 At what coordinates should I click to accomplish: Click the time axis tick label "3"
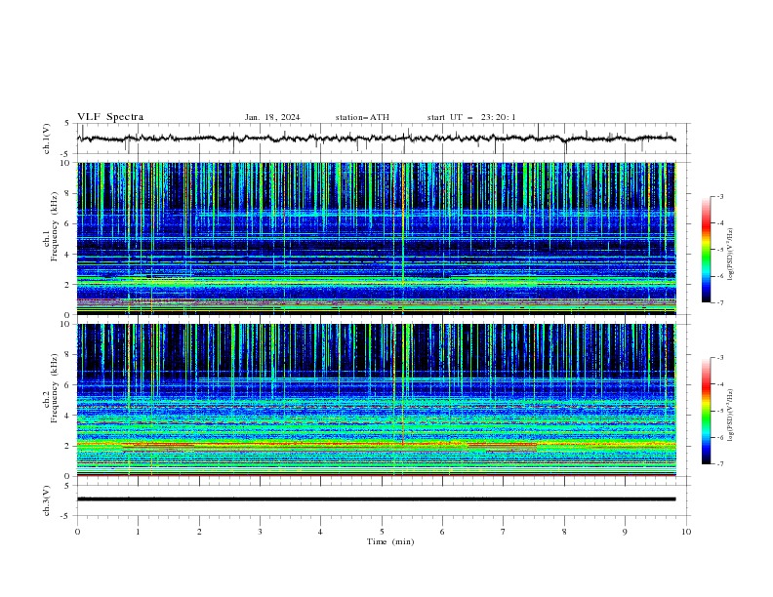tap(260, 532)
